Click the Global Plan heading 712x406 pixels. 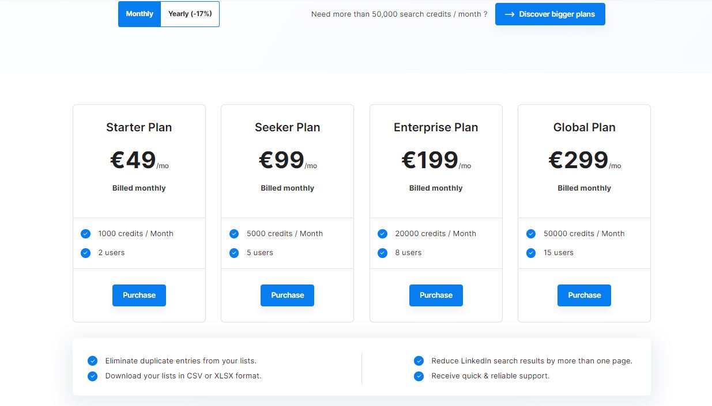(x=584, y=127)
